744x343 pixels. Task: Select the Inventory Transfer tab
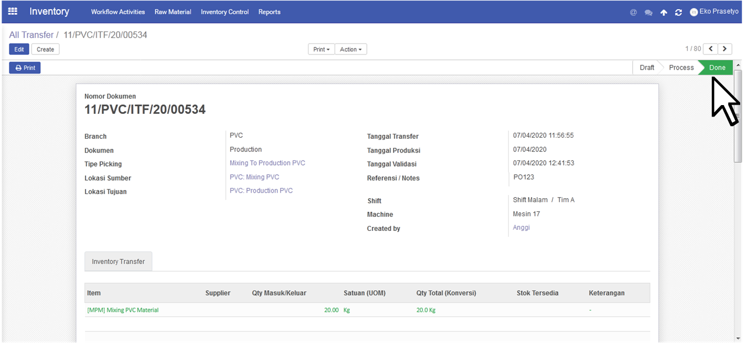click(x=118, y=261)
